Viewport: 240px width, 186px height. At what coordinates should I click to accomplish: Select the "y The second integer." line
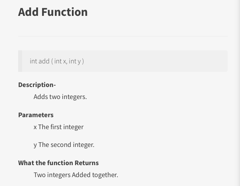coord(64,145)
